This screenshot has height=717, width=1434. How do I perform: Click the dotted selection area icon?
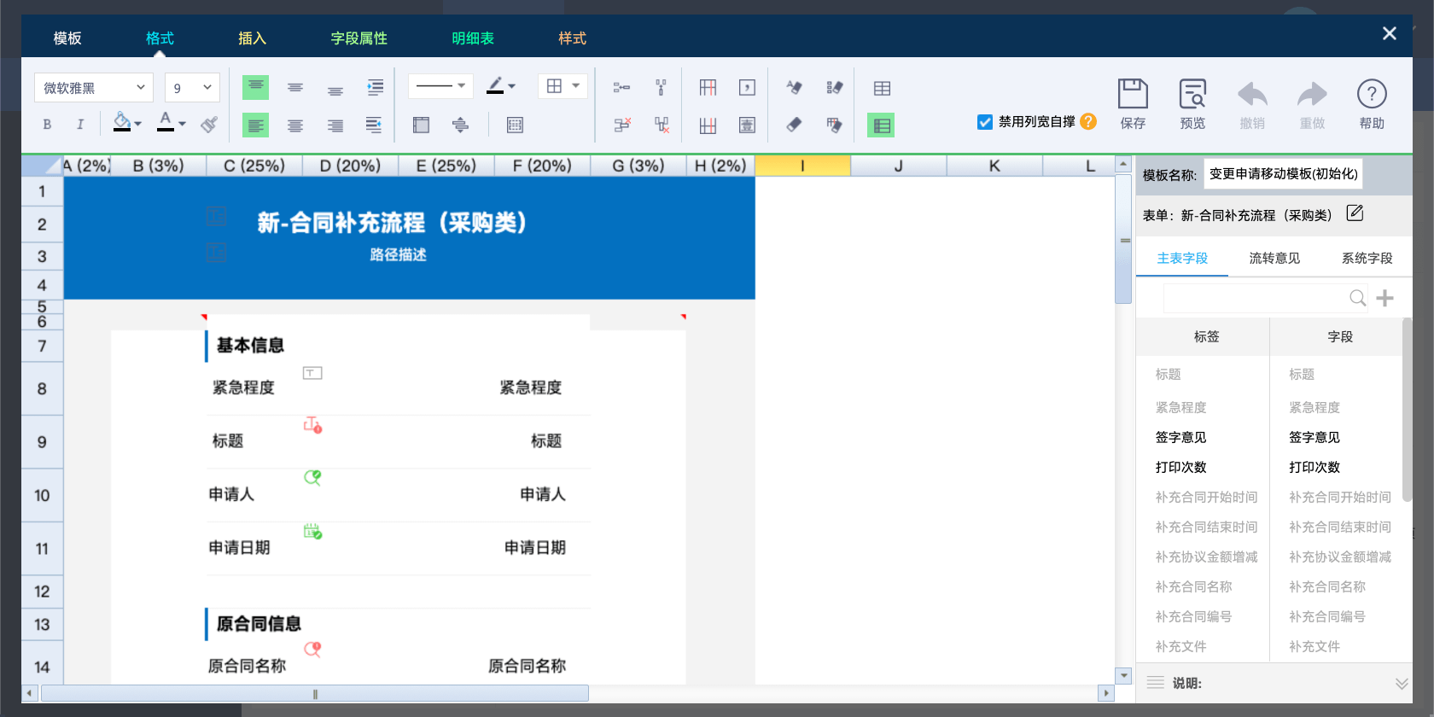pos(515,125)
